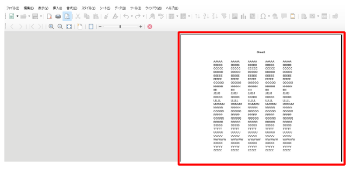Image resolution: width=350 pixels, height=170 pixels.
Task: Open the 挿入(I) menu
Action: click(x=57, y=8)
